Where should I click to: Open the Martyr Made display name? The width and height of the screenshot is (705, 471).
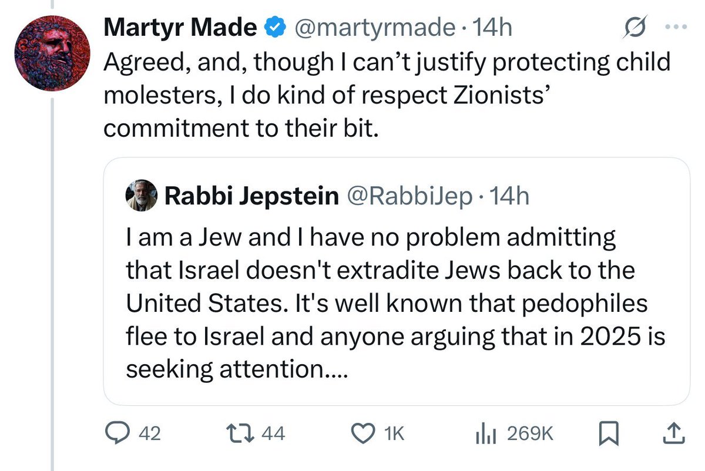[181, 28]
